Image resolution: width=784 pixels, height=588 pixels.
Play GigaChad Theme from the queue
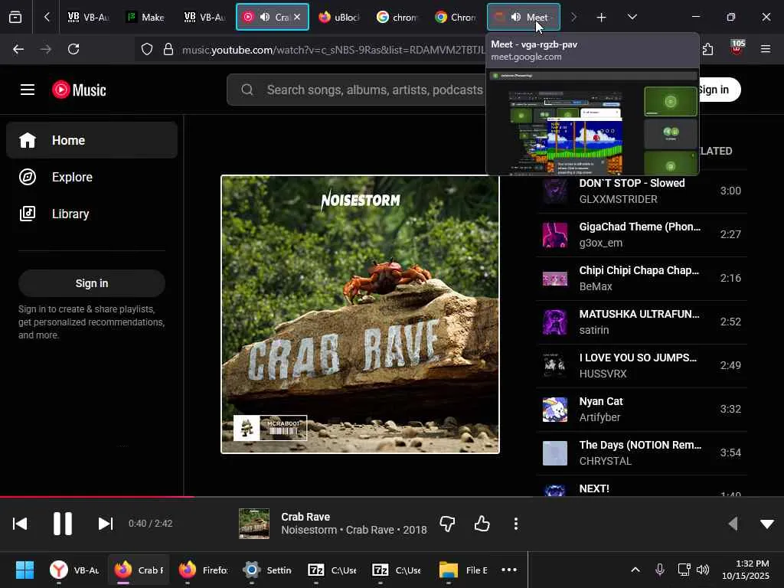(x=642, y=234)
